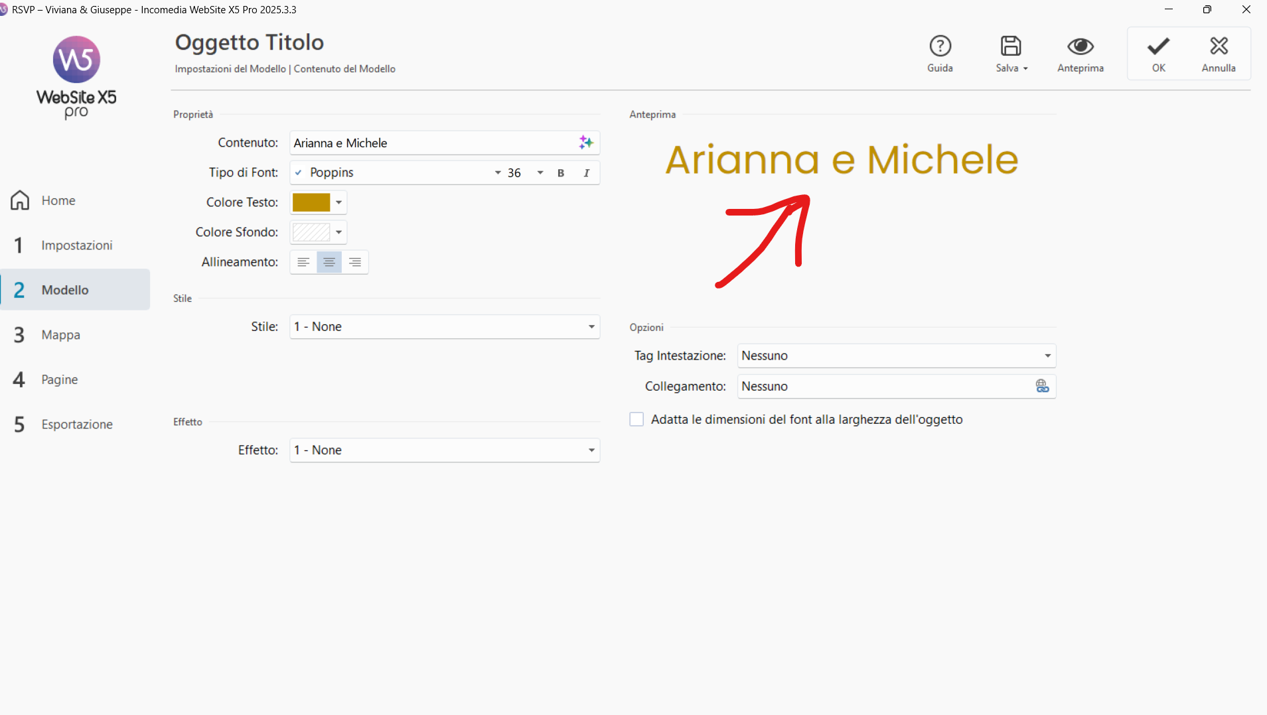
Task: Open the Stile dropdown
Action: pos(589,326)
